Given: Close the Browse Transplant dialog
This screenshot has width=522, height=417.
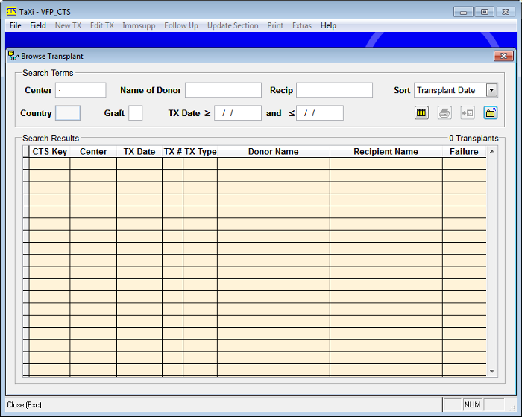Looking at the screenshot, I should 504,56.
